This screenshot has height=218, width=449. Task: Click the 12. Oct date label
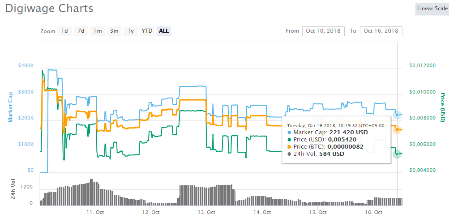(x=150, y=213)
